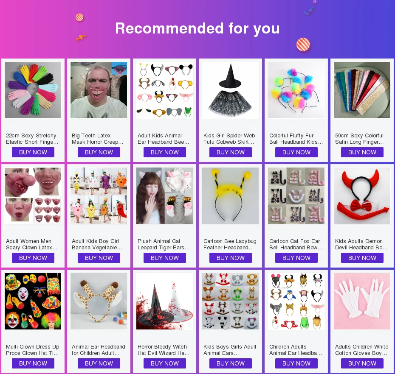
Task: Buy the Multi Clown Dress Up Props
Action: tap(33, 363)
